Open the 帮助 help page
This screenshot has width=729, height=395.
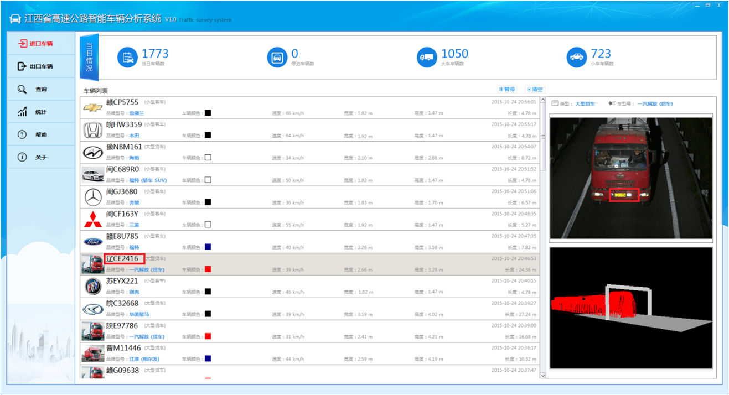click(42, 134)
